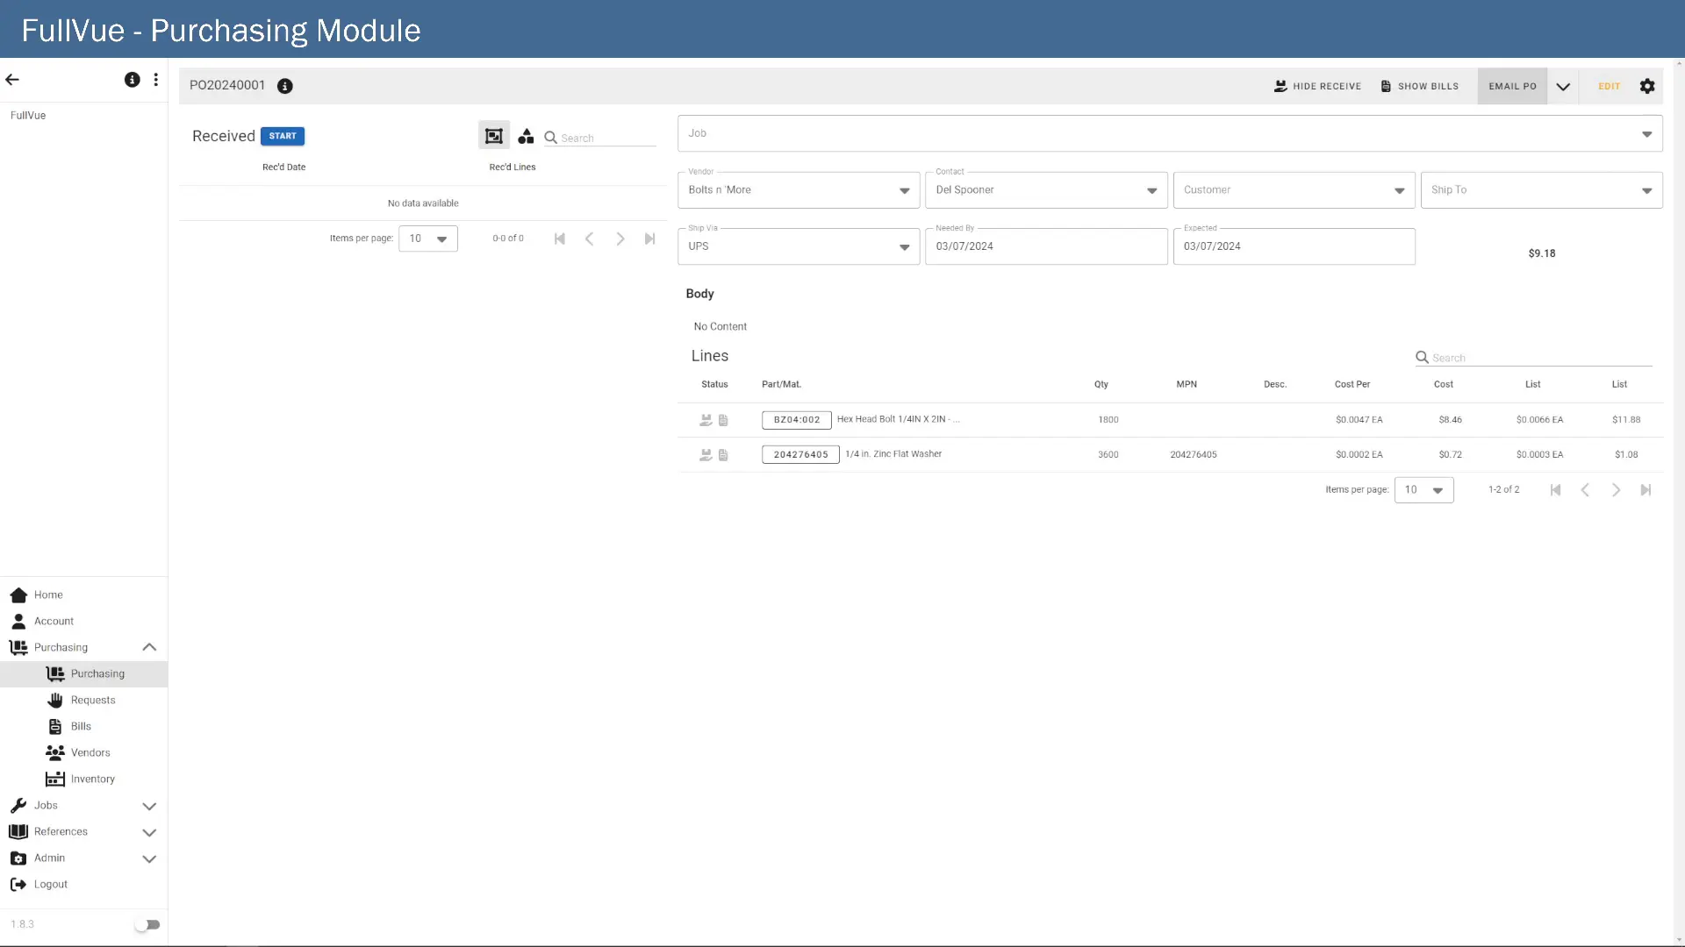Sort Received by Rec'd Date header
Image resolution: width=1685 pixels, height=947 pixels.
283,167
